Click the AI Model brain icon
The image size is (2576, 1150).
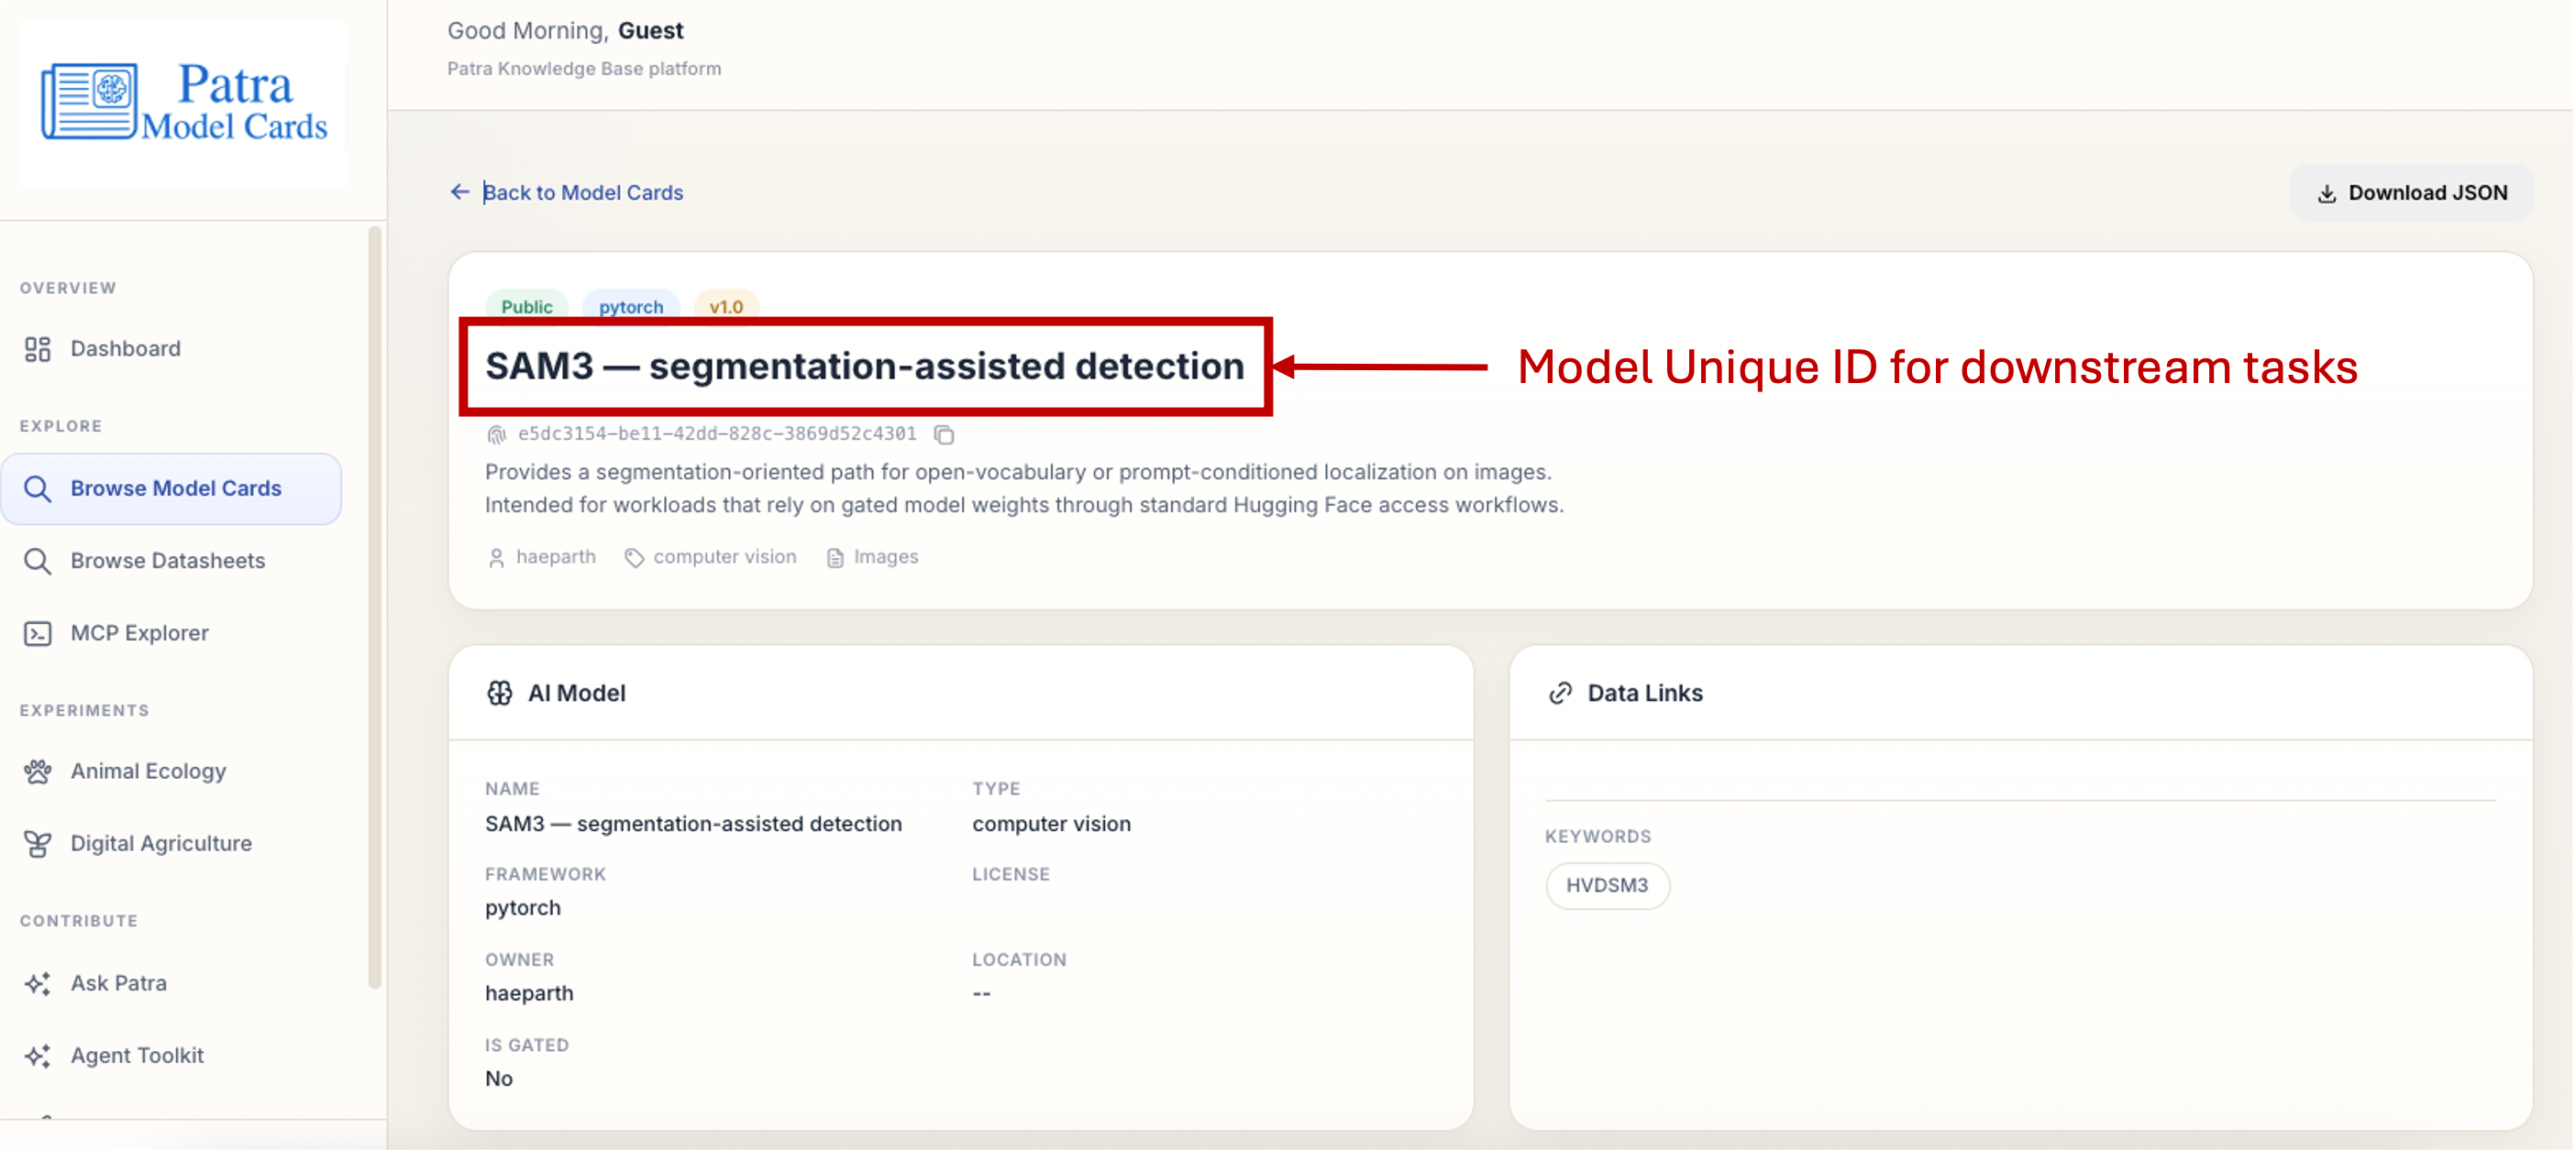coord(500,694)
